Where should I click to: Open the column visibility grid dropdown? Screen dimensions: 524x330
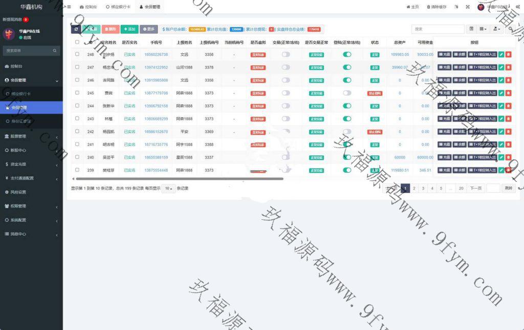(x=484, y=29)
